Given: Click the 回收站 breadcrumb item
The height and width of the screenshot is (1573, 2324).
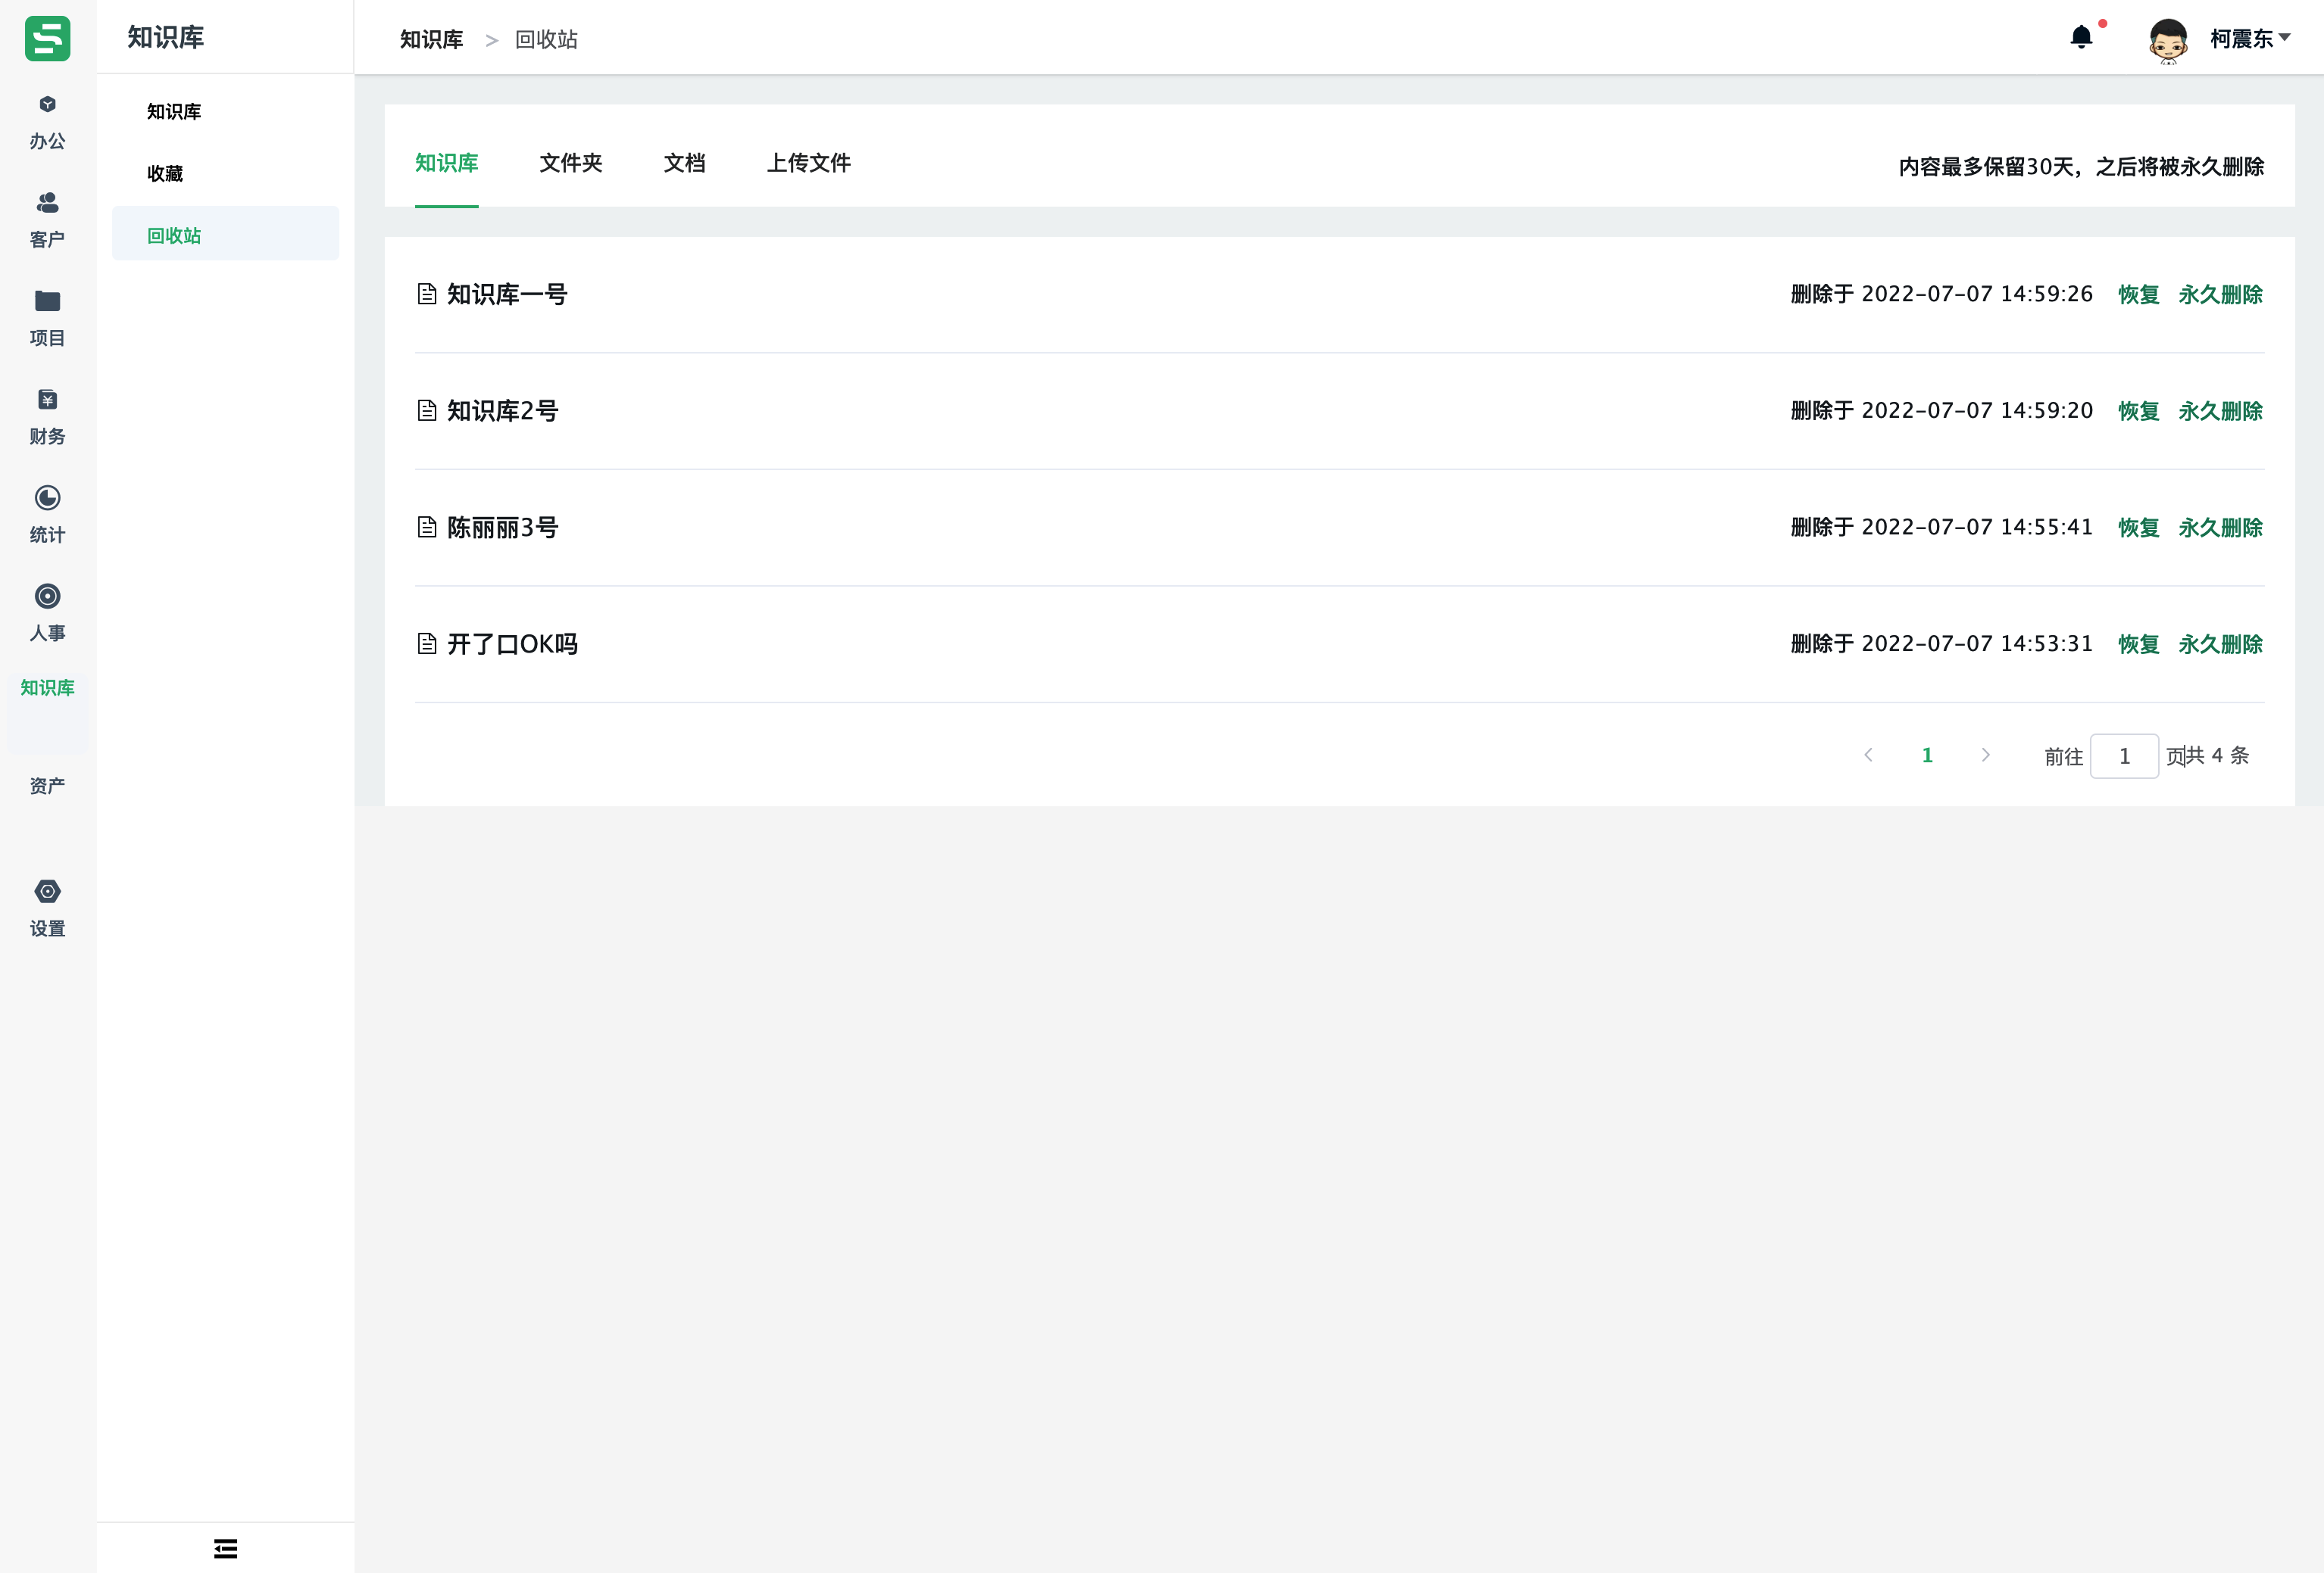Looking at the screenshot, I should click(x=546, y=39).
